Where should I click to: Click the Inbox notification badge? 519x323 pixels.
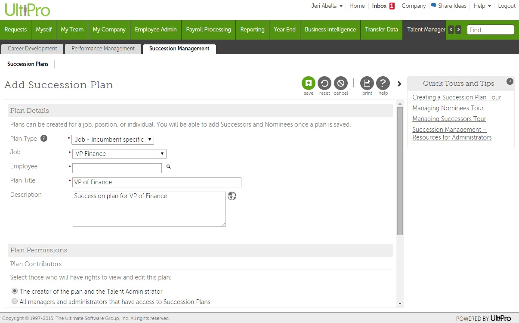392,6
